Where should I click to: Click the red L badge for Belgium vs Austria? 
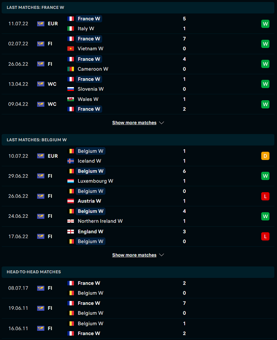point(265,196)
